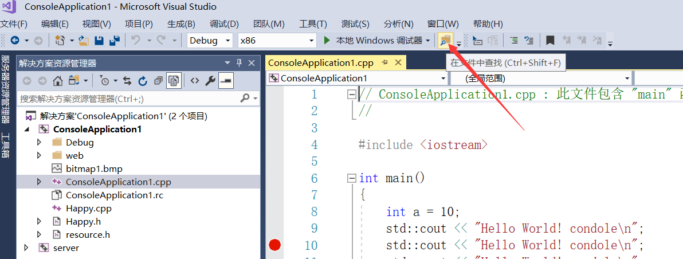Screen dimensions: 683x259
Task: Toggle auto-hide pin of Solution Explorer
Action: (239, 64)
